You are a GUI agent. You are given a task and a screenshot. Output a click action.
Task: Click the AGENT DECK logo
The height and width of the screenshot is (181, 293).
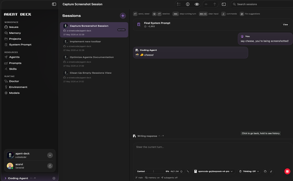[18, 14]
